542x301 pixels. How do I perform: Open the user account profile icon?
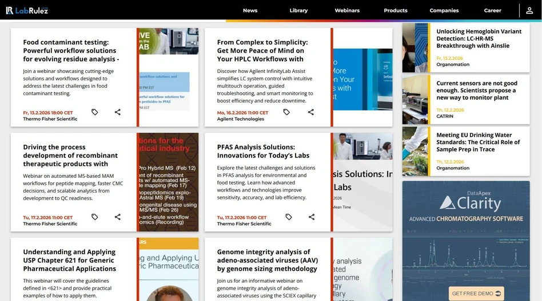(529, 10)
